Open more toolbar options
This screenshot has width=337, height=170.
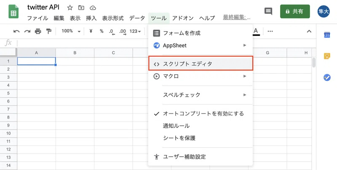click(x=270, y=31)
